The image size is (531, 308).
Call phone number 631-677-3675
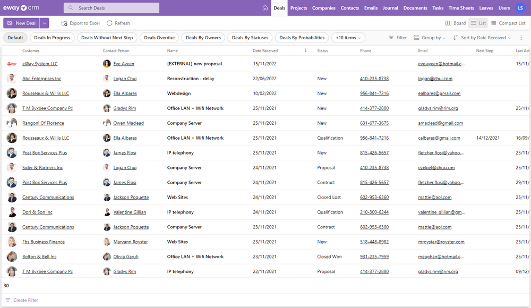(374, 123)
